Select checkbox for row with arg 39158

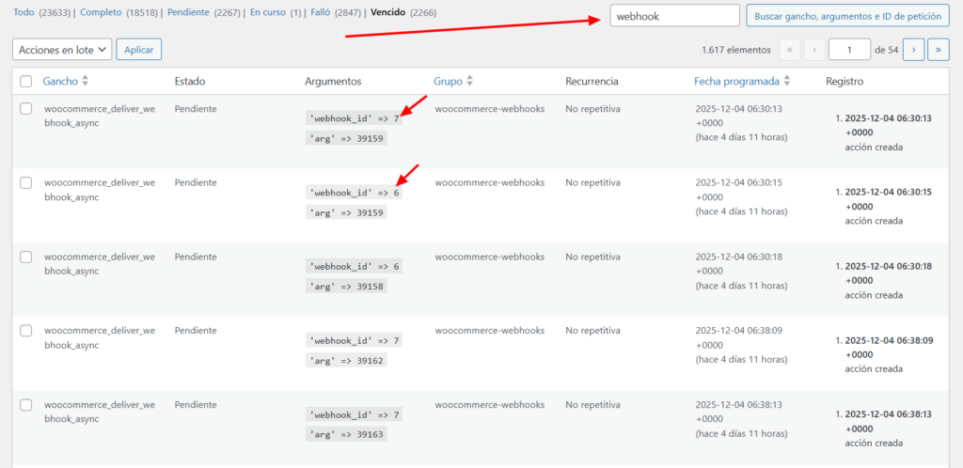pyautogui.click(x=26, y=257)
